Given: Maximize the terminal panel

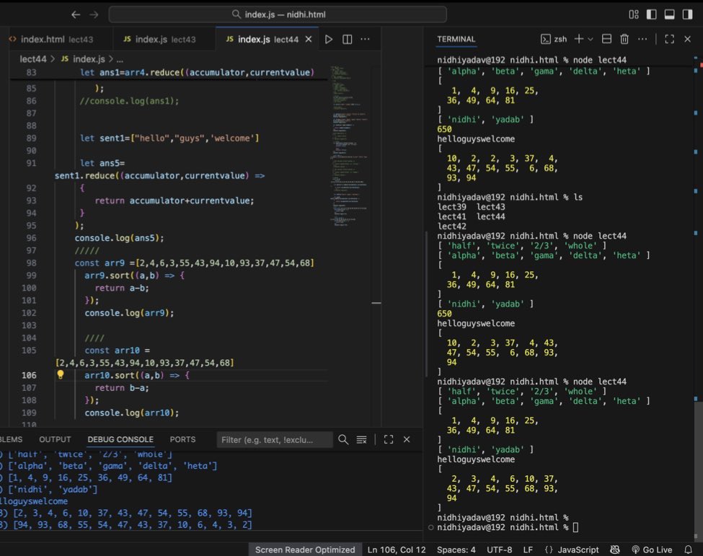Looking at the screenshot, I should click(669, 40).
